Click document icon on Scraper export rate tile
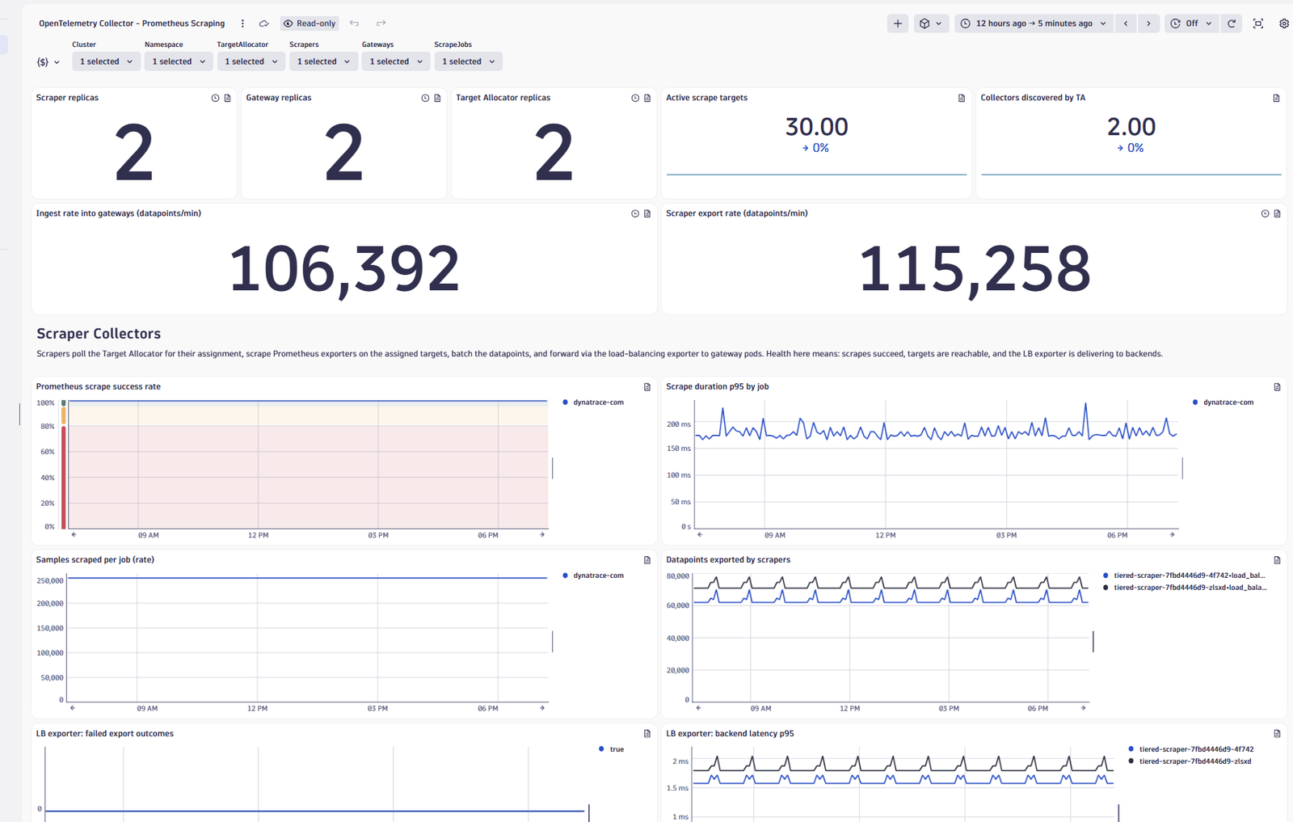The width and height of the screenshot is (1293, 822). click(1278, 213)
